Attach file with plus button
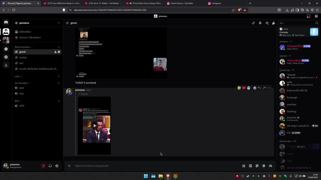 pos(69,166)
